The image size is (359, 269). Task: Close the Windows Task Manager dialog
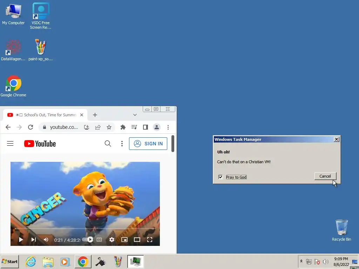click(x=336, y=139)
